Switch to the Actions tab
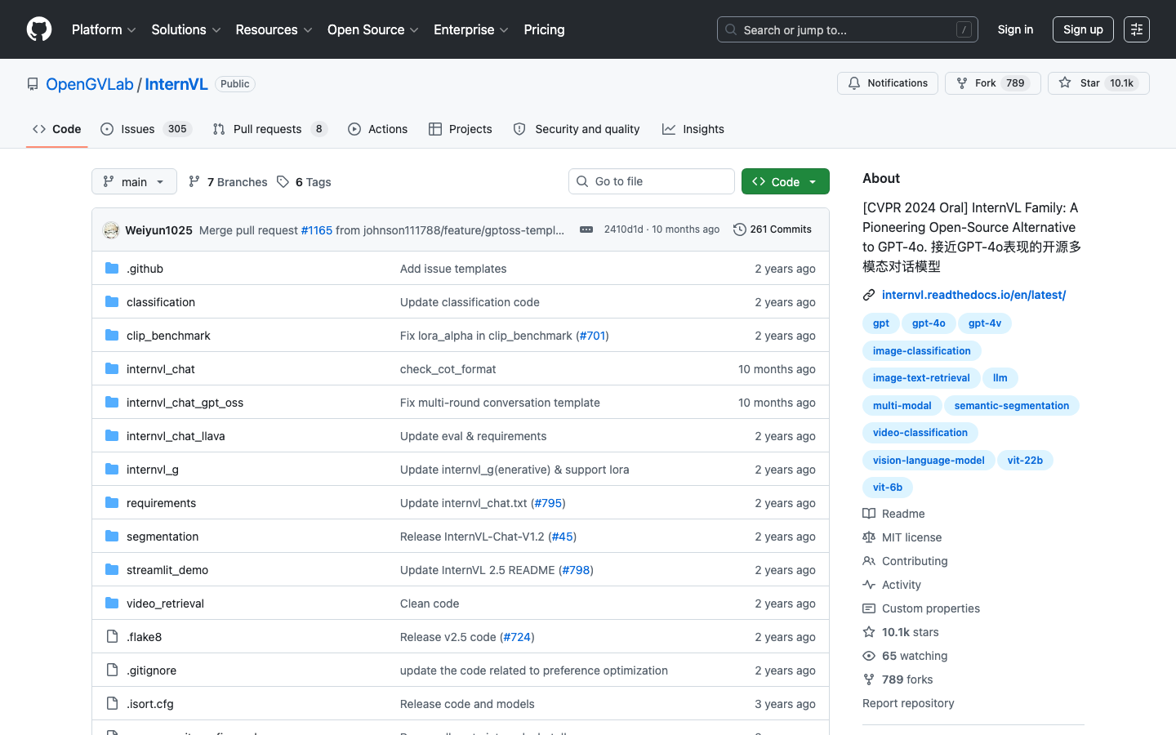 [x=377, y=129]
